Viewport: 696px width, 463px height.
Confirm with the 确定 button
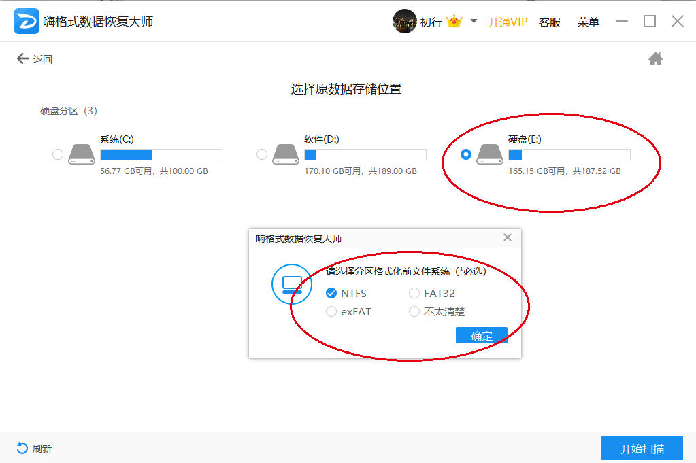click(482, 336)
